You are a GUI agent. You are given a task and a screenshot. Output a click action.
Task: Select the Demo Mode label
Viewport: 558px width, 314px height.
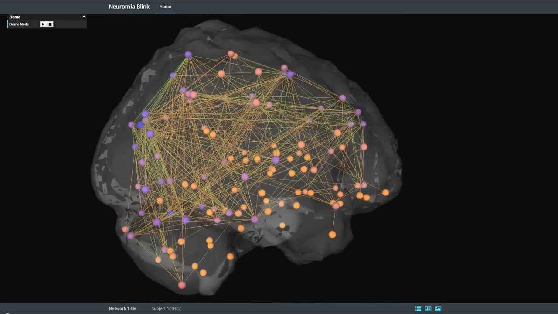[19, 24]
